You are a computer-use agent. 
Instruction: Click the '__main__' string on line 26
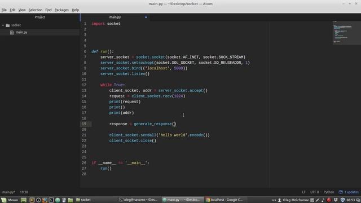[136, 163]
